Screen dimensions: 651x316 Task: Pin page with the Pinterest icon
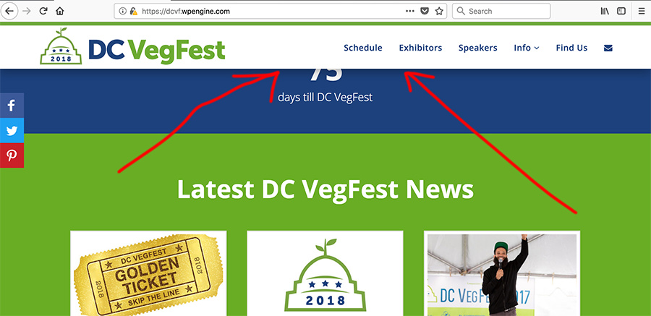12,155
